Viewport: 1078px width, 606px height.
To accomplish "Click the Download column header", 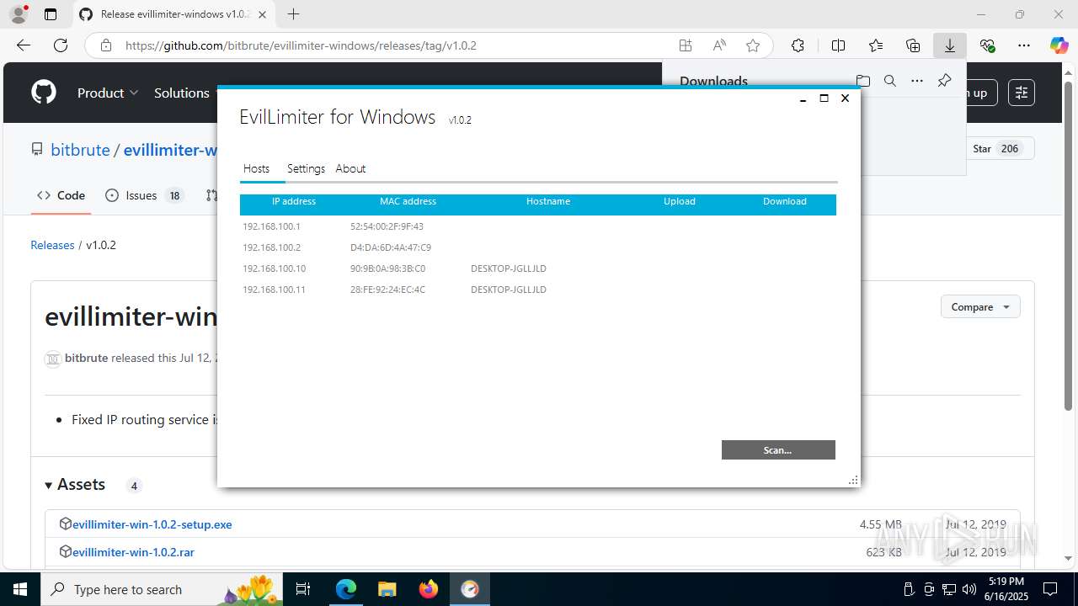I will (x=785, y=201).
